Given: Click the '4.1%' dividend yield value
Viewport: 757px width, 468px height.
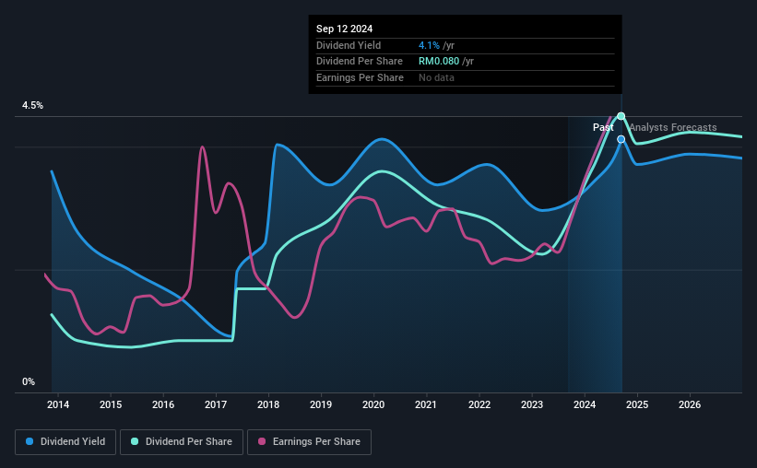Looking at the screenshot, I should (x=429, y=45).
